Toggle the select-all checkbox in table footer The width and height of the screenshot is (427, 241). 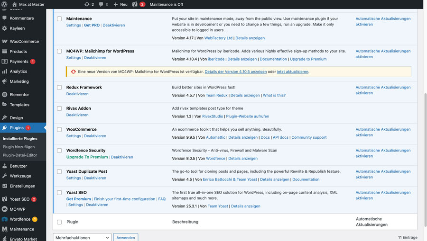pos(59,222)
